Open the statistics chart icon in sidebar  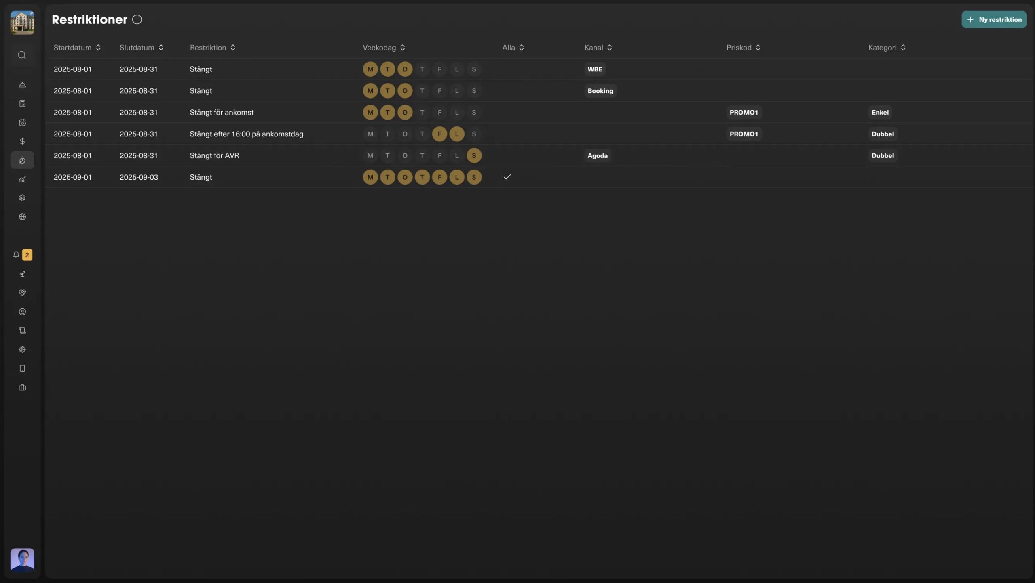[22, 179]
